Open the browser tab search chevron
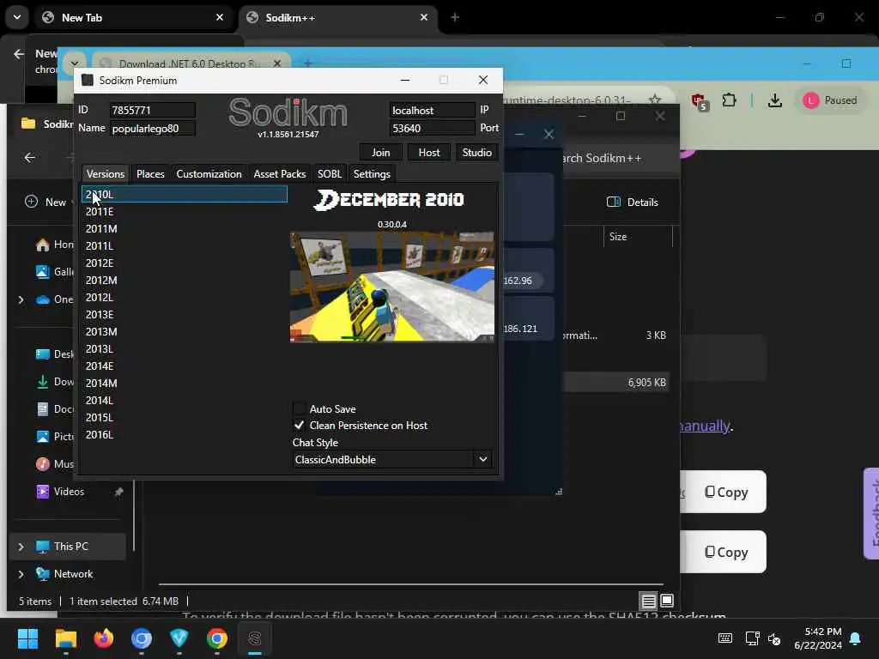The width and height of the screenshot is (879, 659). [x=17, y=17]
